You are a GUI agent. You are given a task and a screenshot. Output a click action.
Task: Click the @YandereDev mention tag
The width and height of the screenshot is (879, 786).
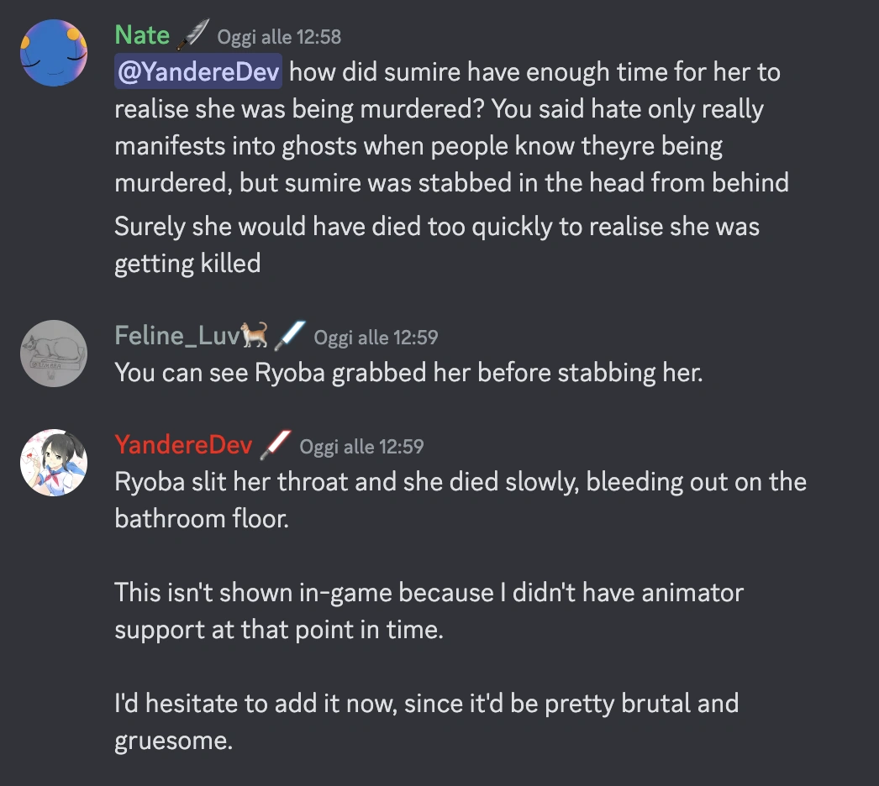click(x=198, y=71)
